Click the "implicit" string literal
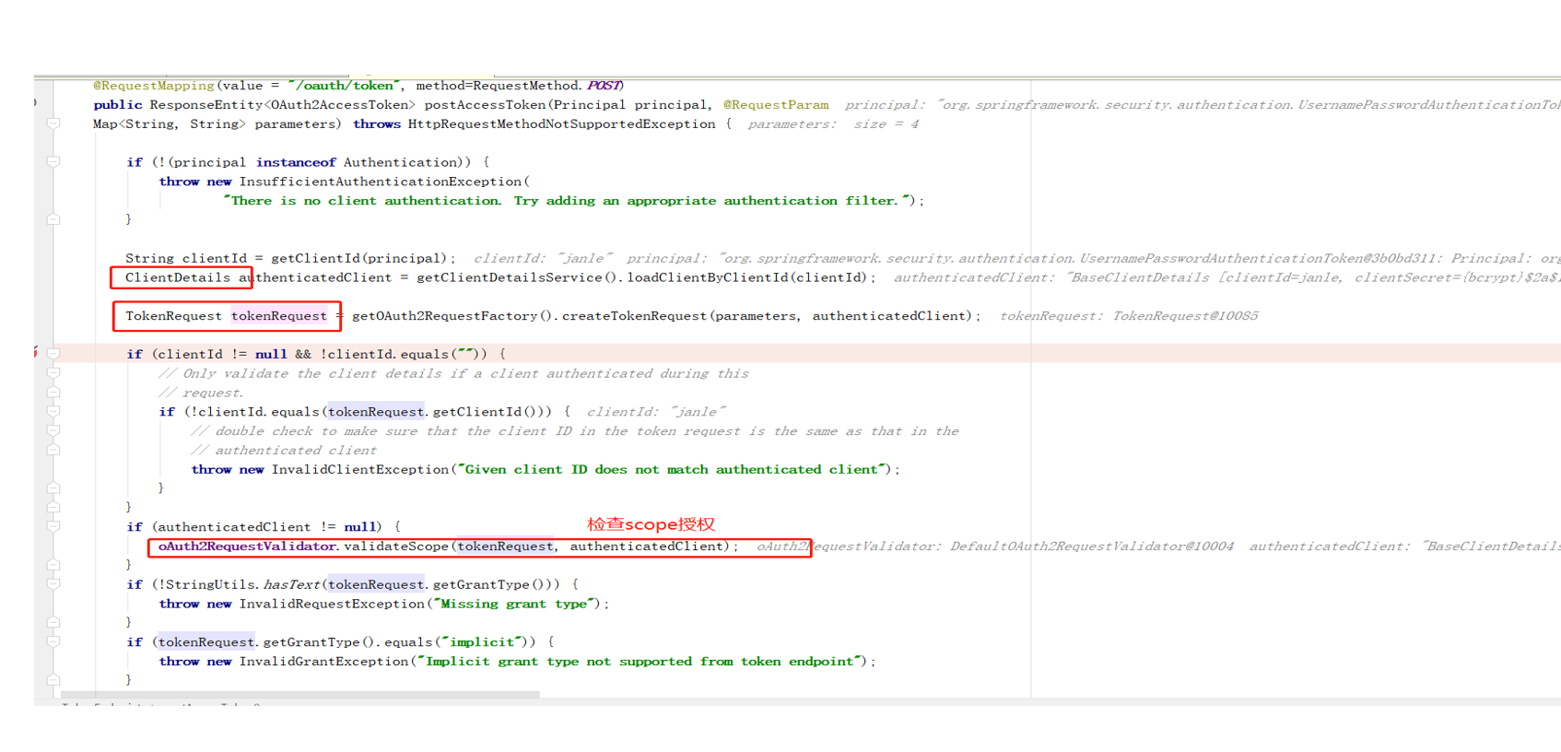This screenshot has width=1561, height=752. coord(482,642)
